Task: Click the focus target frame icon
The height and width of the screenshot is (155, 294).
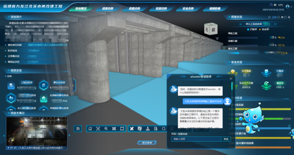Action: 98,129
